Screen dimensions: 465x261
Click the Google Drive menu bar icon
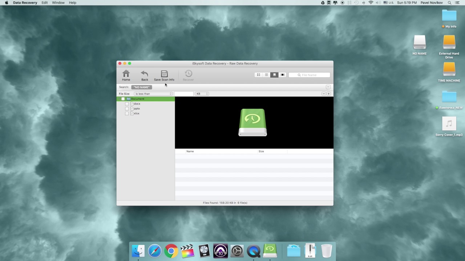click(323, 3)
